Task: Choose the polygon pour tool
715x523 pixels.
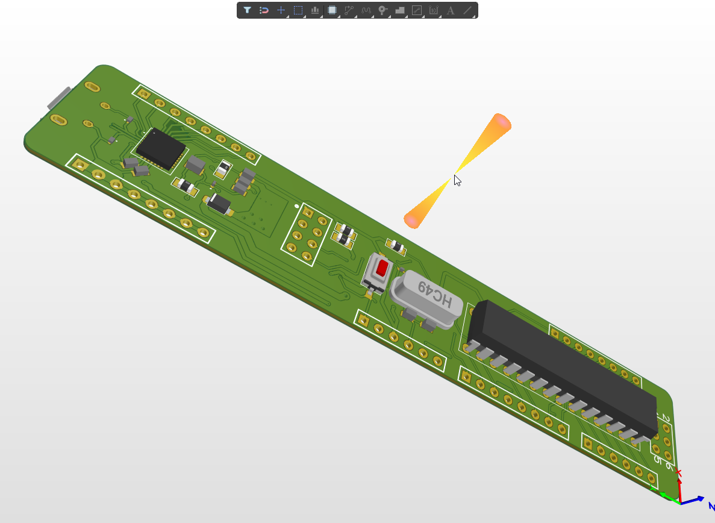Action: click(400, 10)
